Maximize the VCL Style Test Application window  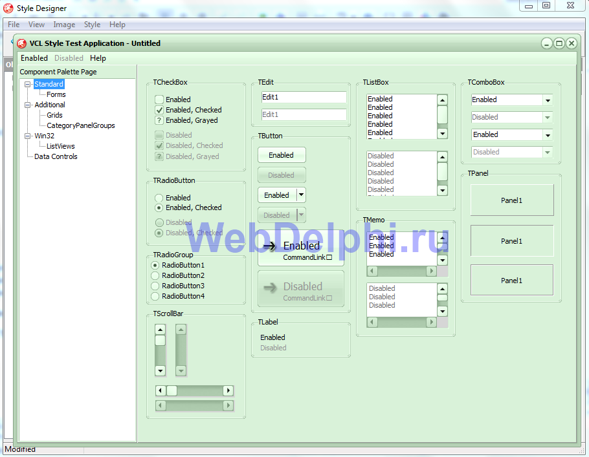[559, 43]
